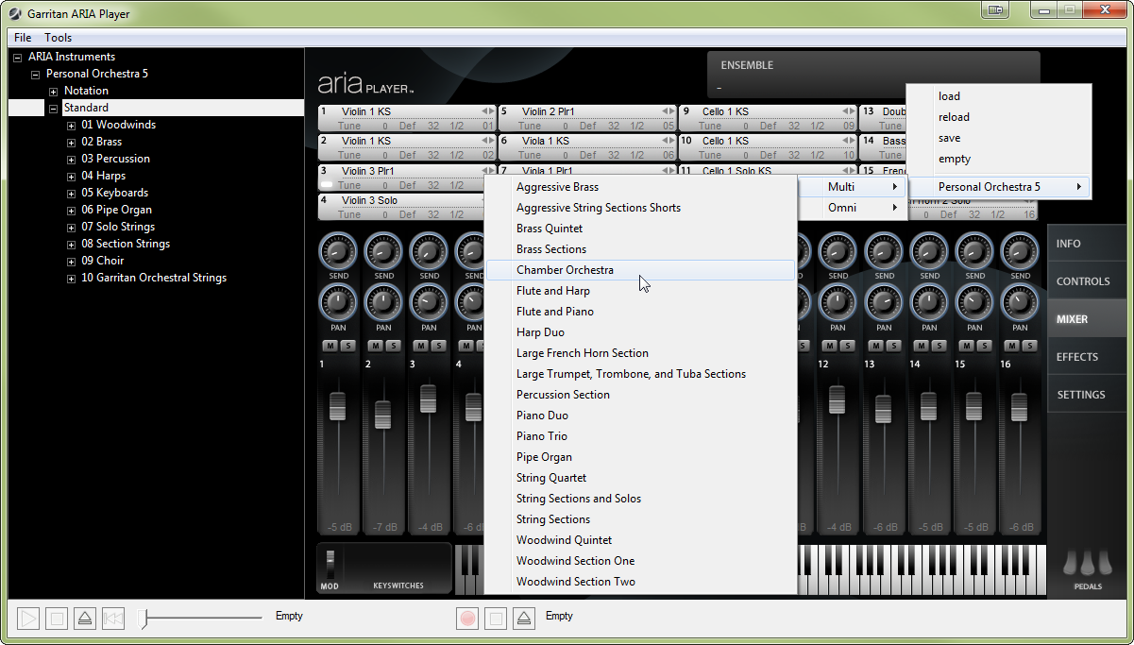Click load in the ensemble menu
The image size is (1134, 645).
[x=997, y=96]
